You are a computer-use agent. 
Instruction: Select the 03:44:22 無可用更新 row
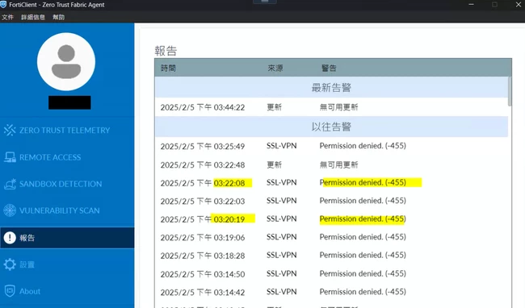[x=331, y=107]
